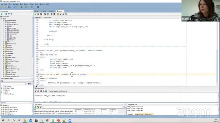The width and height of the screenshot is (220, 123).
Task: Click the SQL History filter input field
Action: point(83,107)
